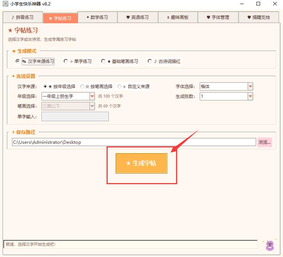
Task: Click the 生成模式 group label
Action: 24,51
